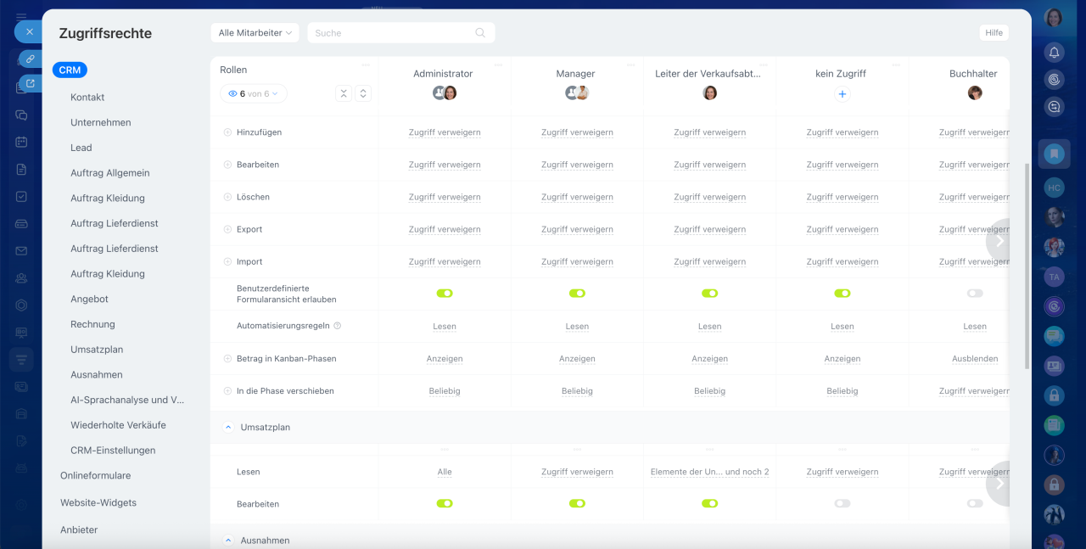Select Rechnung in the CRM sidebar
Screen dimensions: 1086x549
[92, 324]
